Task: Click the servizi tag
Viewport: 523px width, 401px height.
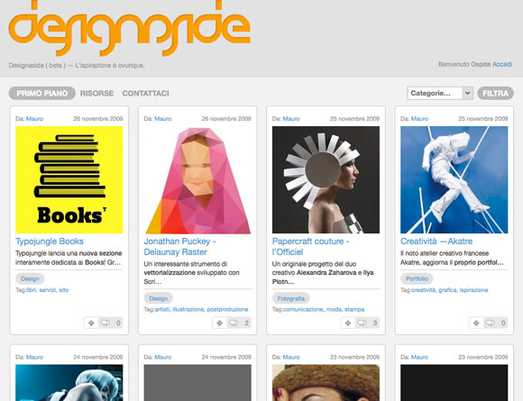Action: (x=48, y=290)
